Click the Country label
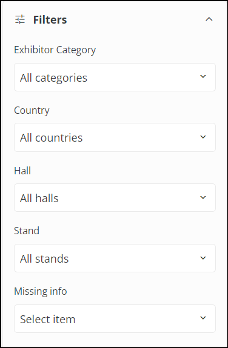Viewport: 228px width, 348px height. 32,110
